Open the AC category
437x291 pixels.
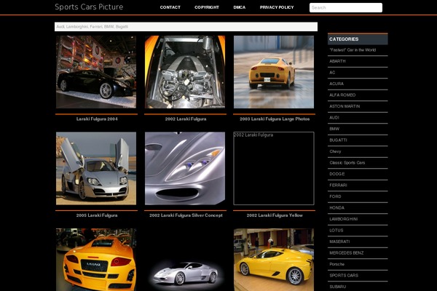332,73
